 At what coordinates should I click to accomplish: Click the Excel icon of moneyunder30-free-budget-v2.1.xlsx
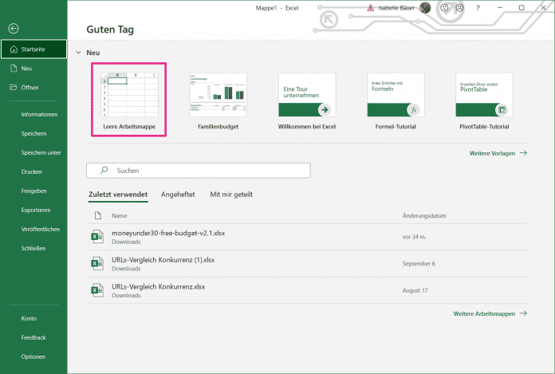click(97, 237)
